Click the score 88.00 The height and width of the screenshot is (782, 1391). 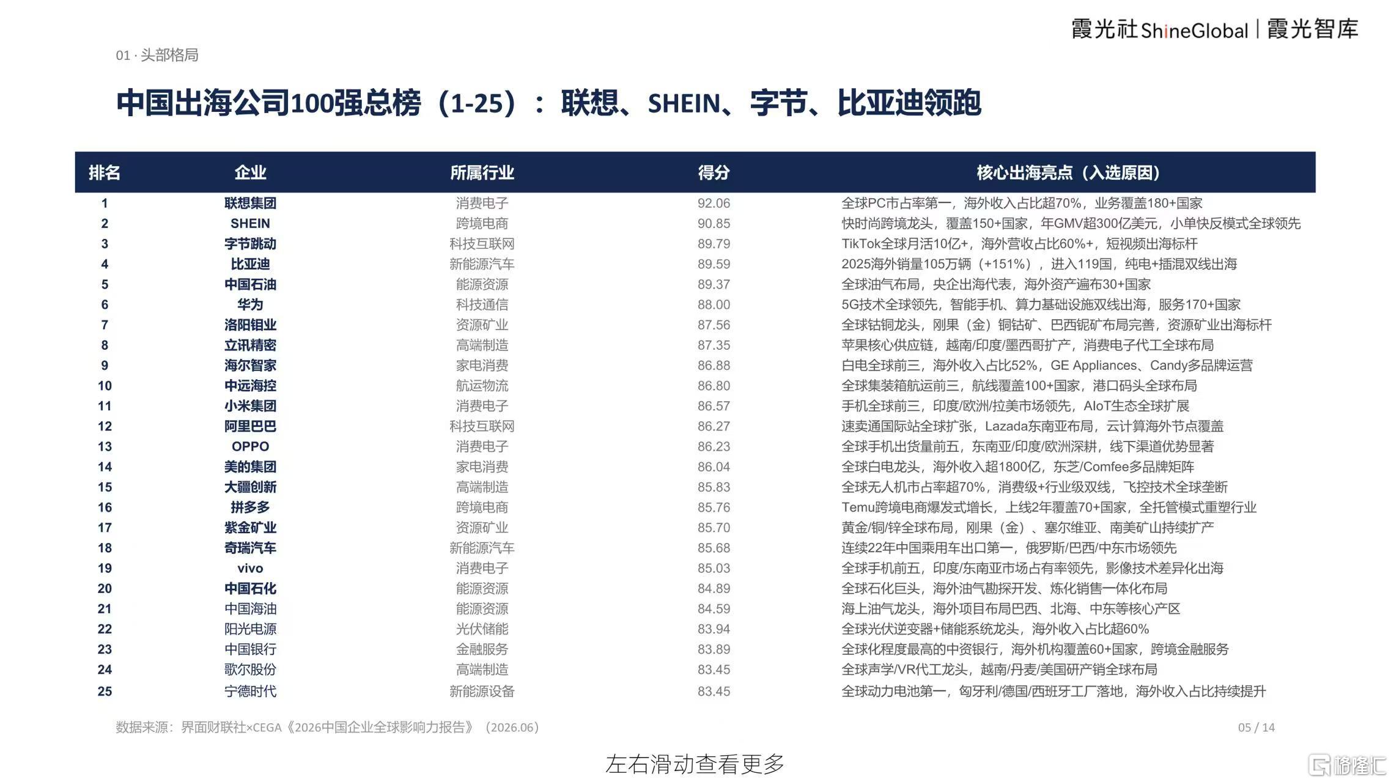click(x=714, y=304)
